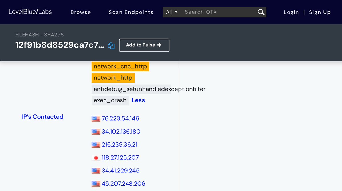Viewport: 342px width, 191px height.
Task: Click the search magnifier icon
Action: (x=261, y=12)
